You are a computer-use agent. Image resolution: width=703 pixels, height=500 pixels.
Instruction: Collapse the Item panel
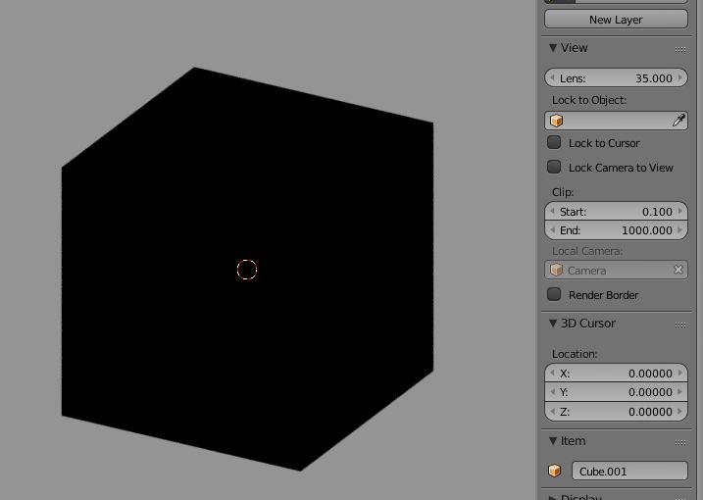[x=553, y=441]
